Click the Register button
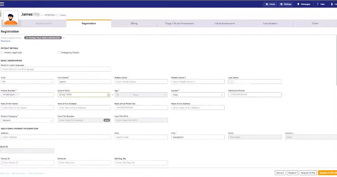The image size is (337, 177). 292,173
